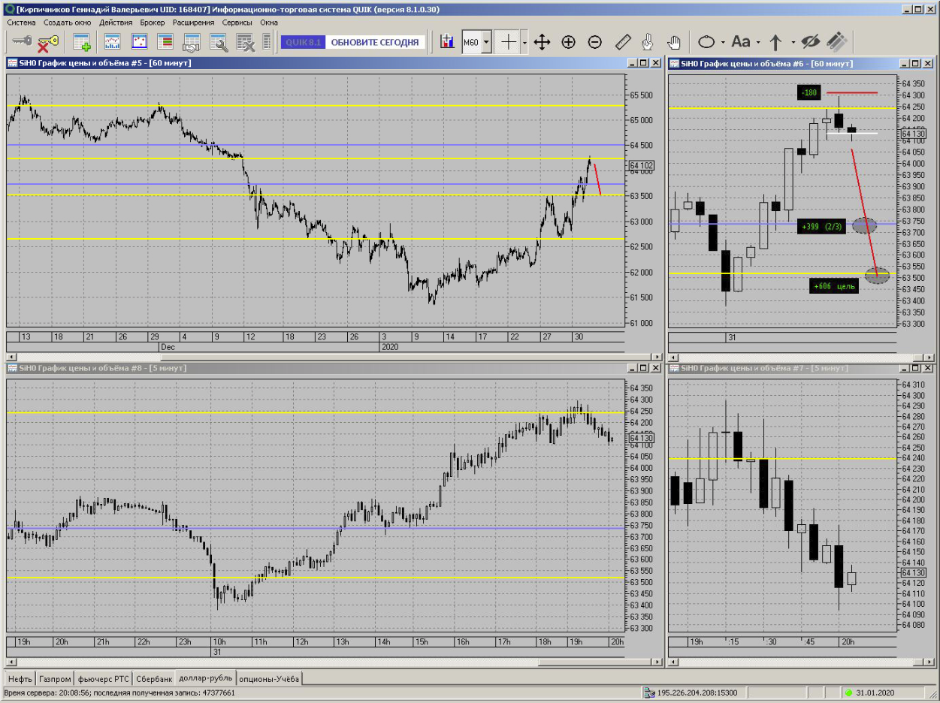Open the crosshair tool dropdown arrow
Screen dimensions: 940x703
[x=524, y=42]
